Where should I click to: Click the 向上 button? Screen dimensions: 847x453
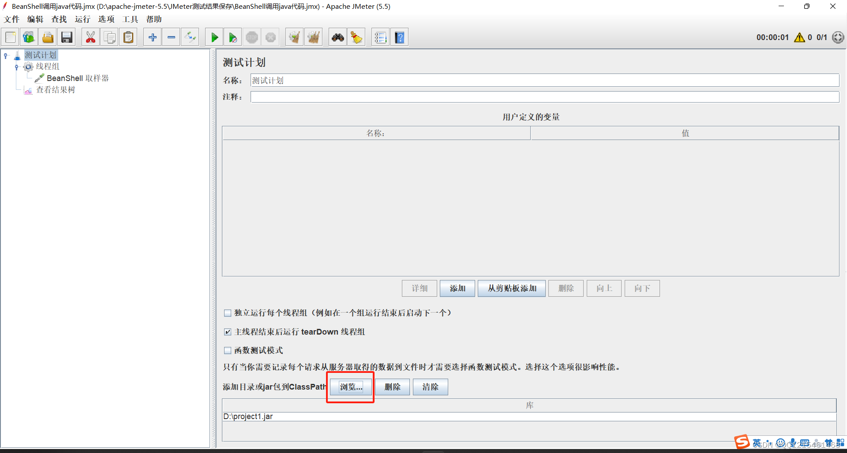[604, 288]
